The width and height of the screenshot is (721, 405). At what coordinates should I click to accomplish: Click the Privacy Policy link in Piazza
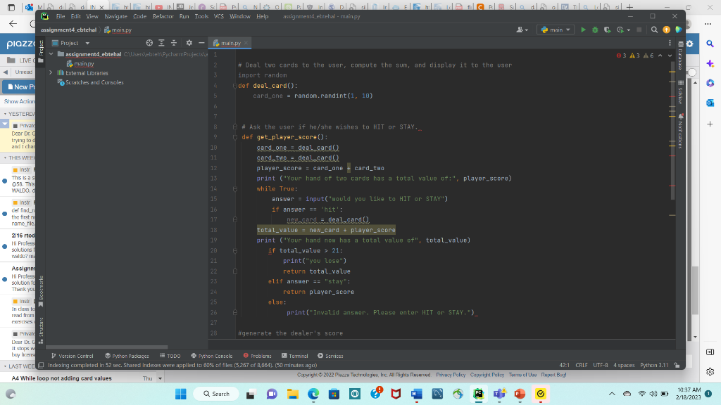[451, 375]
